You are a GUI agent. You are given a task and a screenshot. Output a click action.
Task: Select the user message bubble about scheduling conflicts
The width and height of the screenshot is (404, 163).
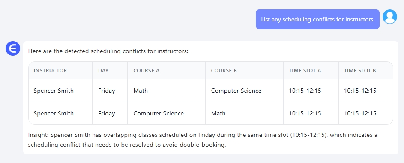(x=317, y=19)
